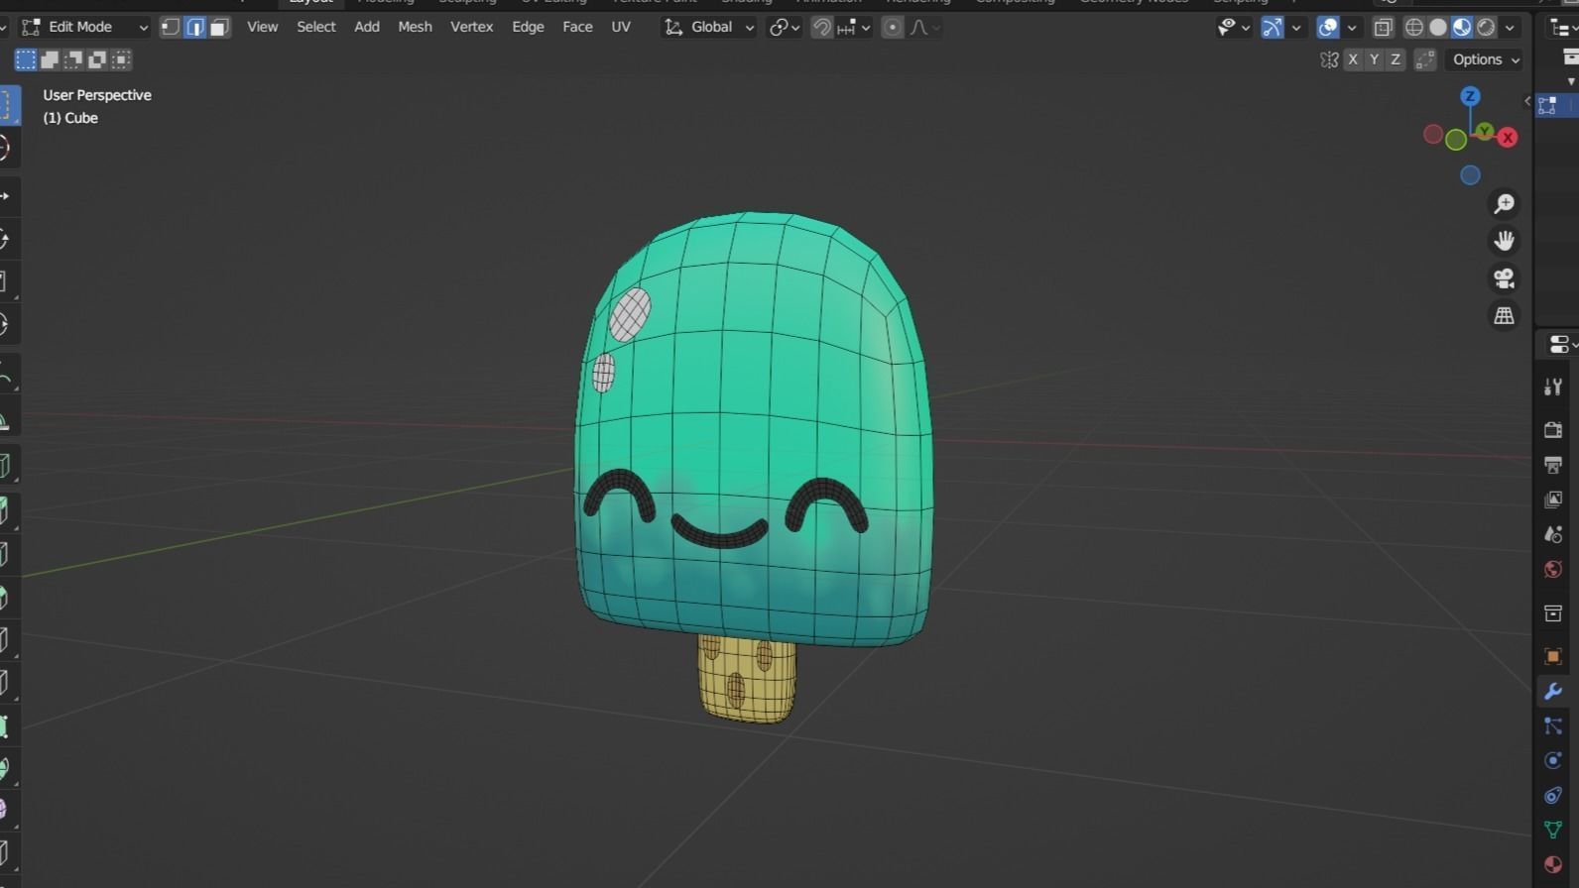
Task: Open viewport selectability and visibility dropdown
Action: click(1234, 27)
